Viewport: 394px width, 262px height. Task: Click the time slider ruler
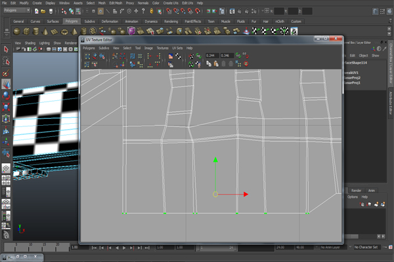[37, 247]
